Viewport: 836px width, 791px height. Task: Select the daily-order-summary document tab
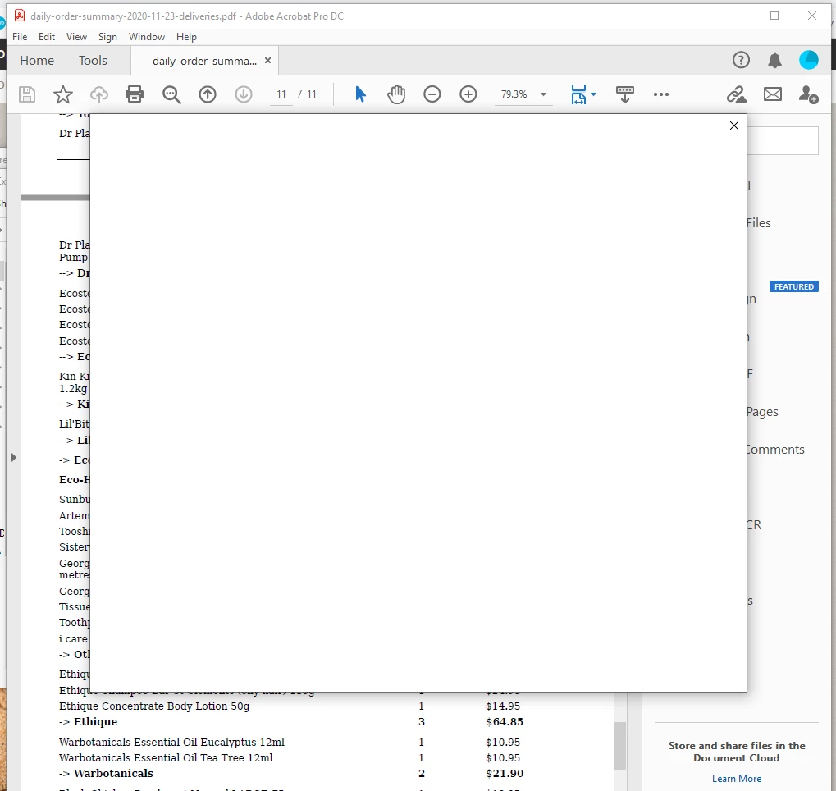coord(204,61)
